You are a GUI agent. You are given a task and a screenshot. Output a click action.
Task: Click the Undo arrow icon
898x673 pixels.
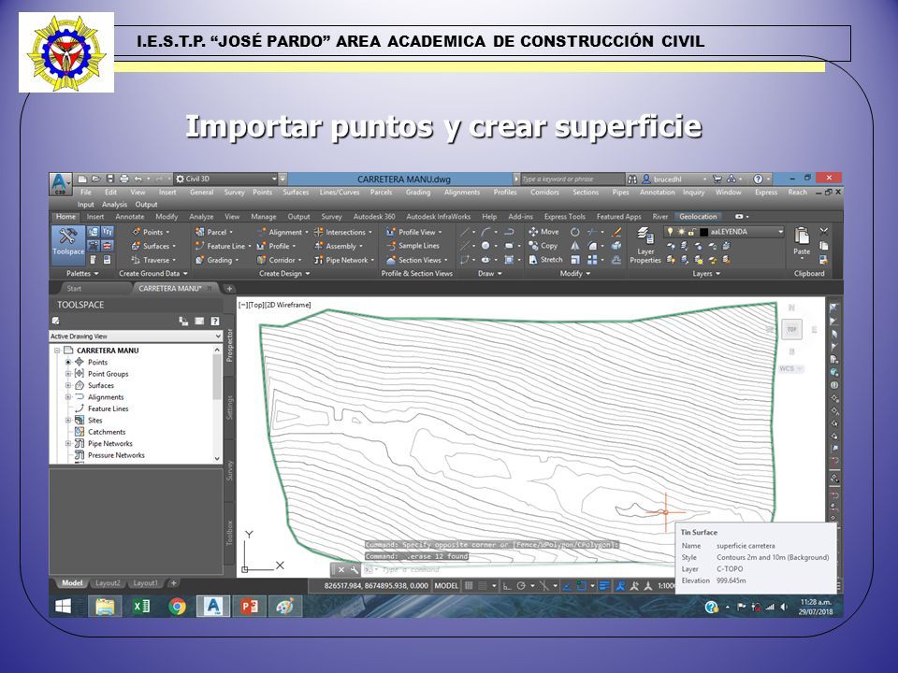pos(138,179)
